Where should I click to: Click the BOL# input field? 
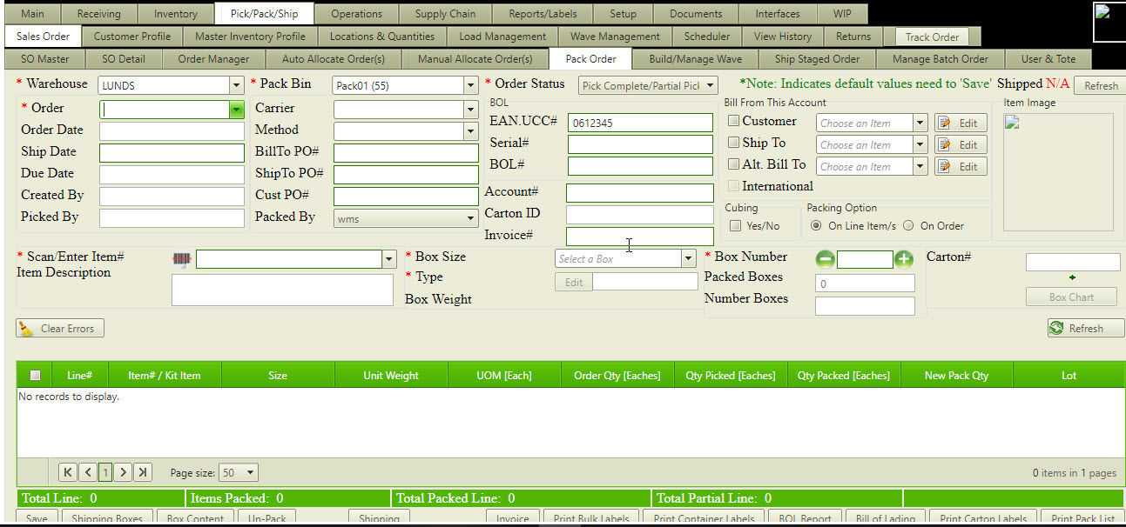640,166
